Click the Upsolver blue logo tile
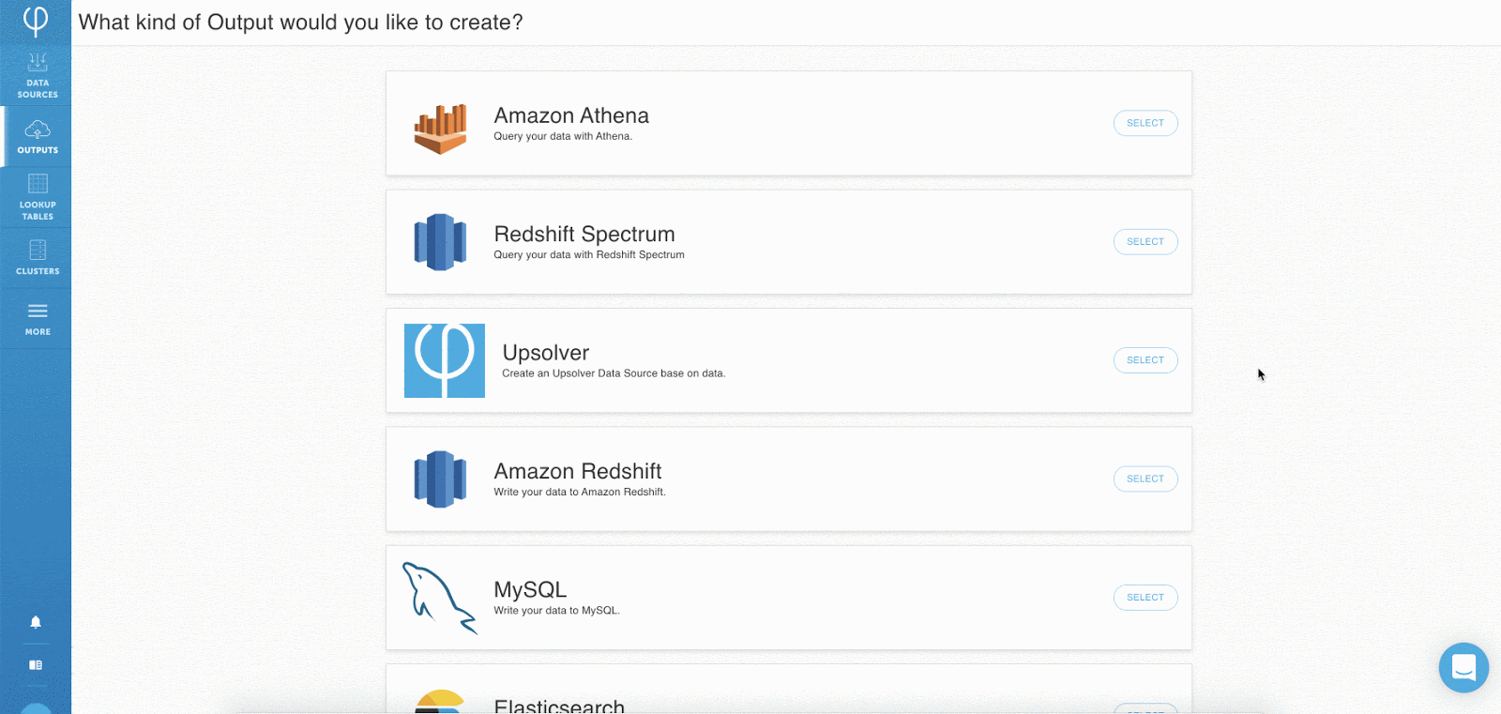This screenshot has height=714, width=1501. point(445,361)
